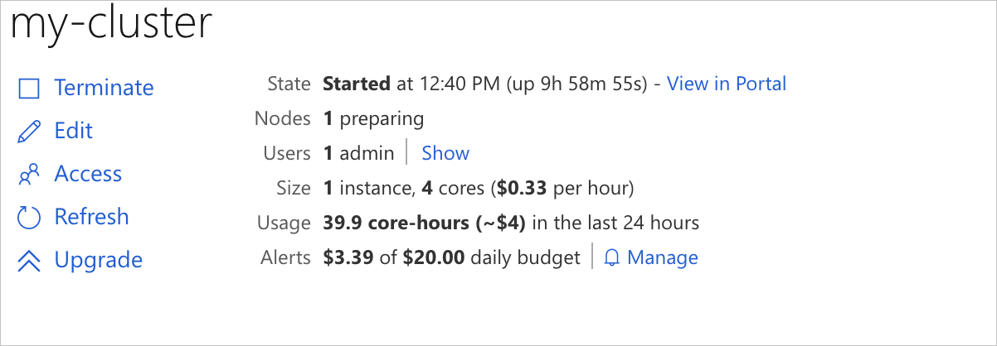Image resolution: width=997 pixels, height=346 pixels.
Task: Click the alert bell icon
Action: coord(612,258)
